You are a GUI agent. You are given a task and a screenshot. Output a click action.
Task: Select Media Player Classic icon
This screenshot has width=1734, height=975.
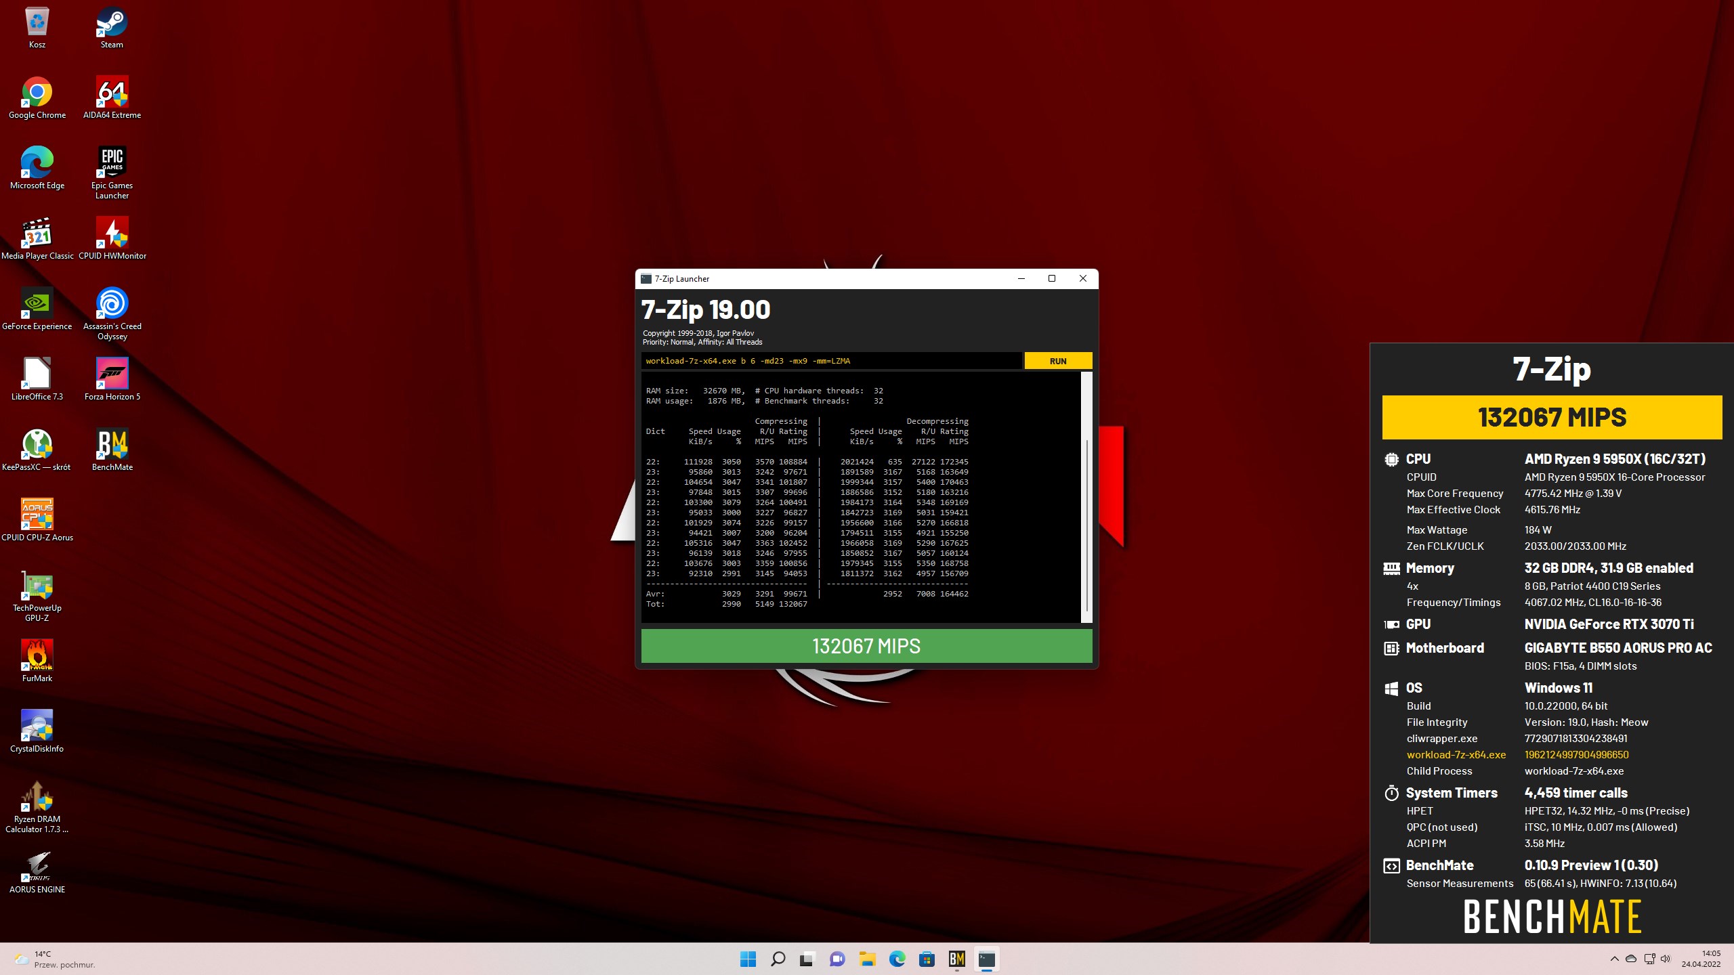(37, 239)
